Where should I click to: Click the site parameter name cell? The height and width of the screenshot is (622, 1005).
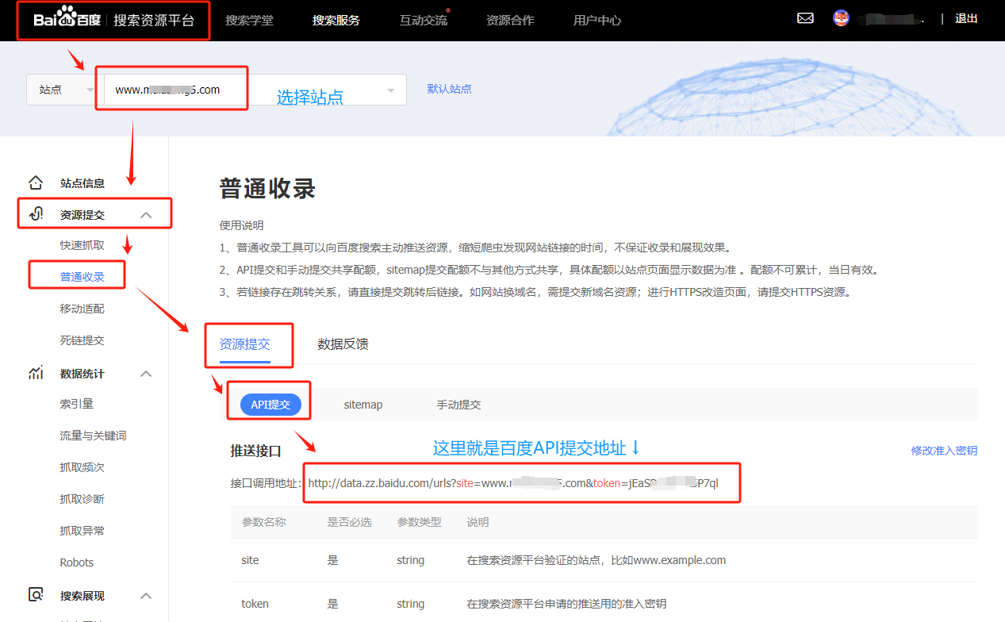click(x=250, y=560)
